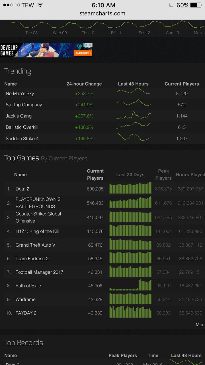Open Ballistic Overkill trending entry

click(22, 127)
